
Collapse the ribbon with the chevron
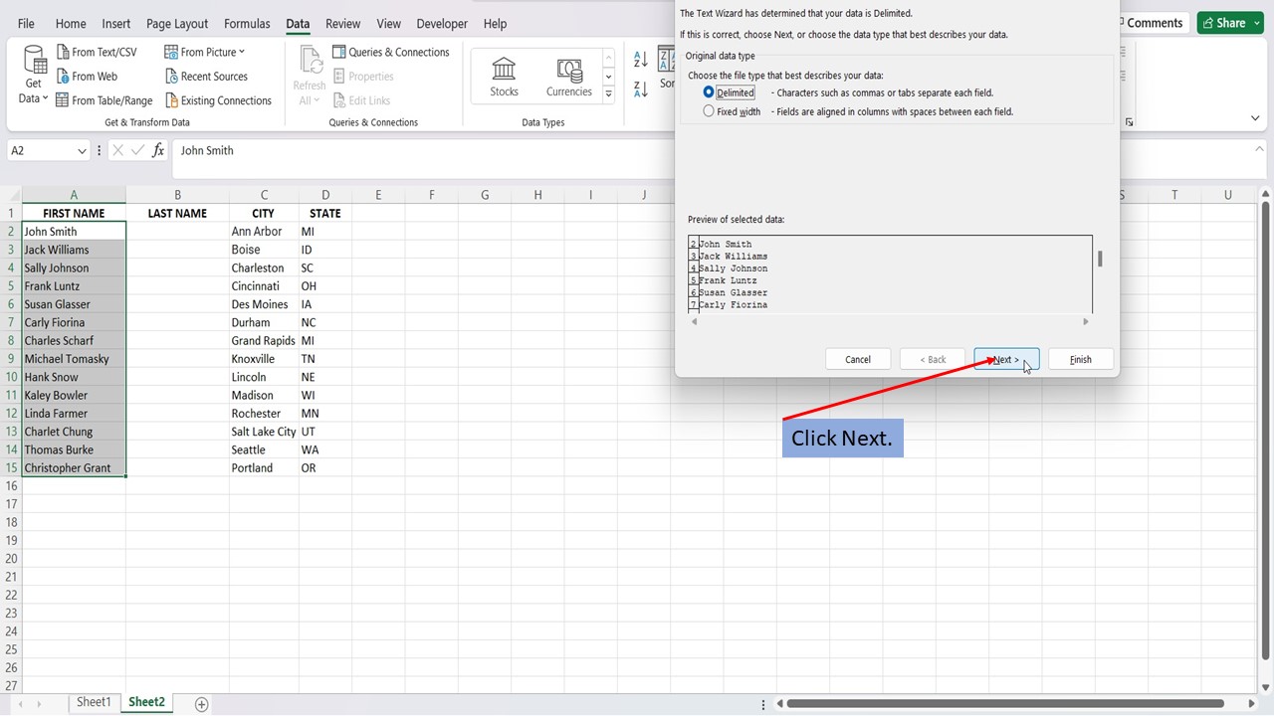[1255, 118]
